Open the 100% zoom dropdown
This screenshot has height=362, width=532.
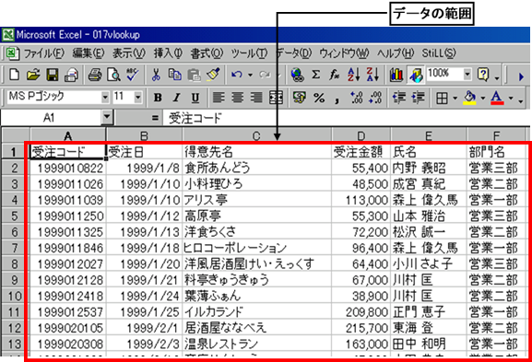coord(467,74)
